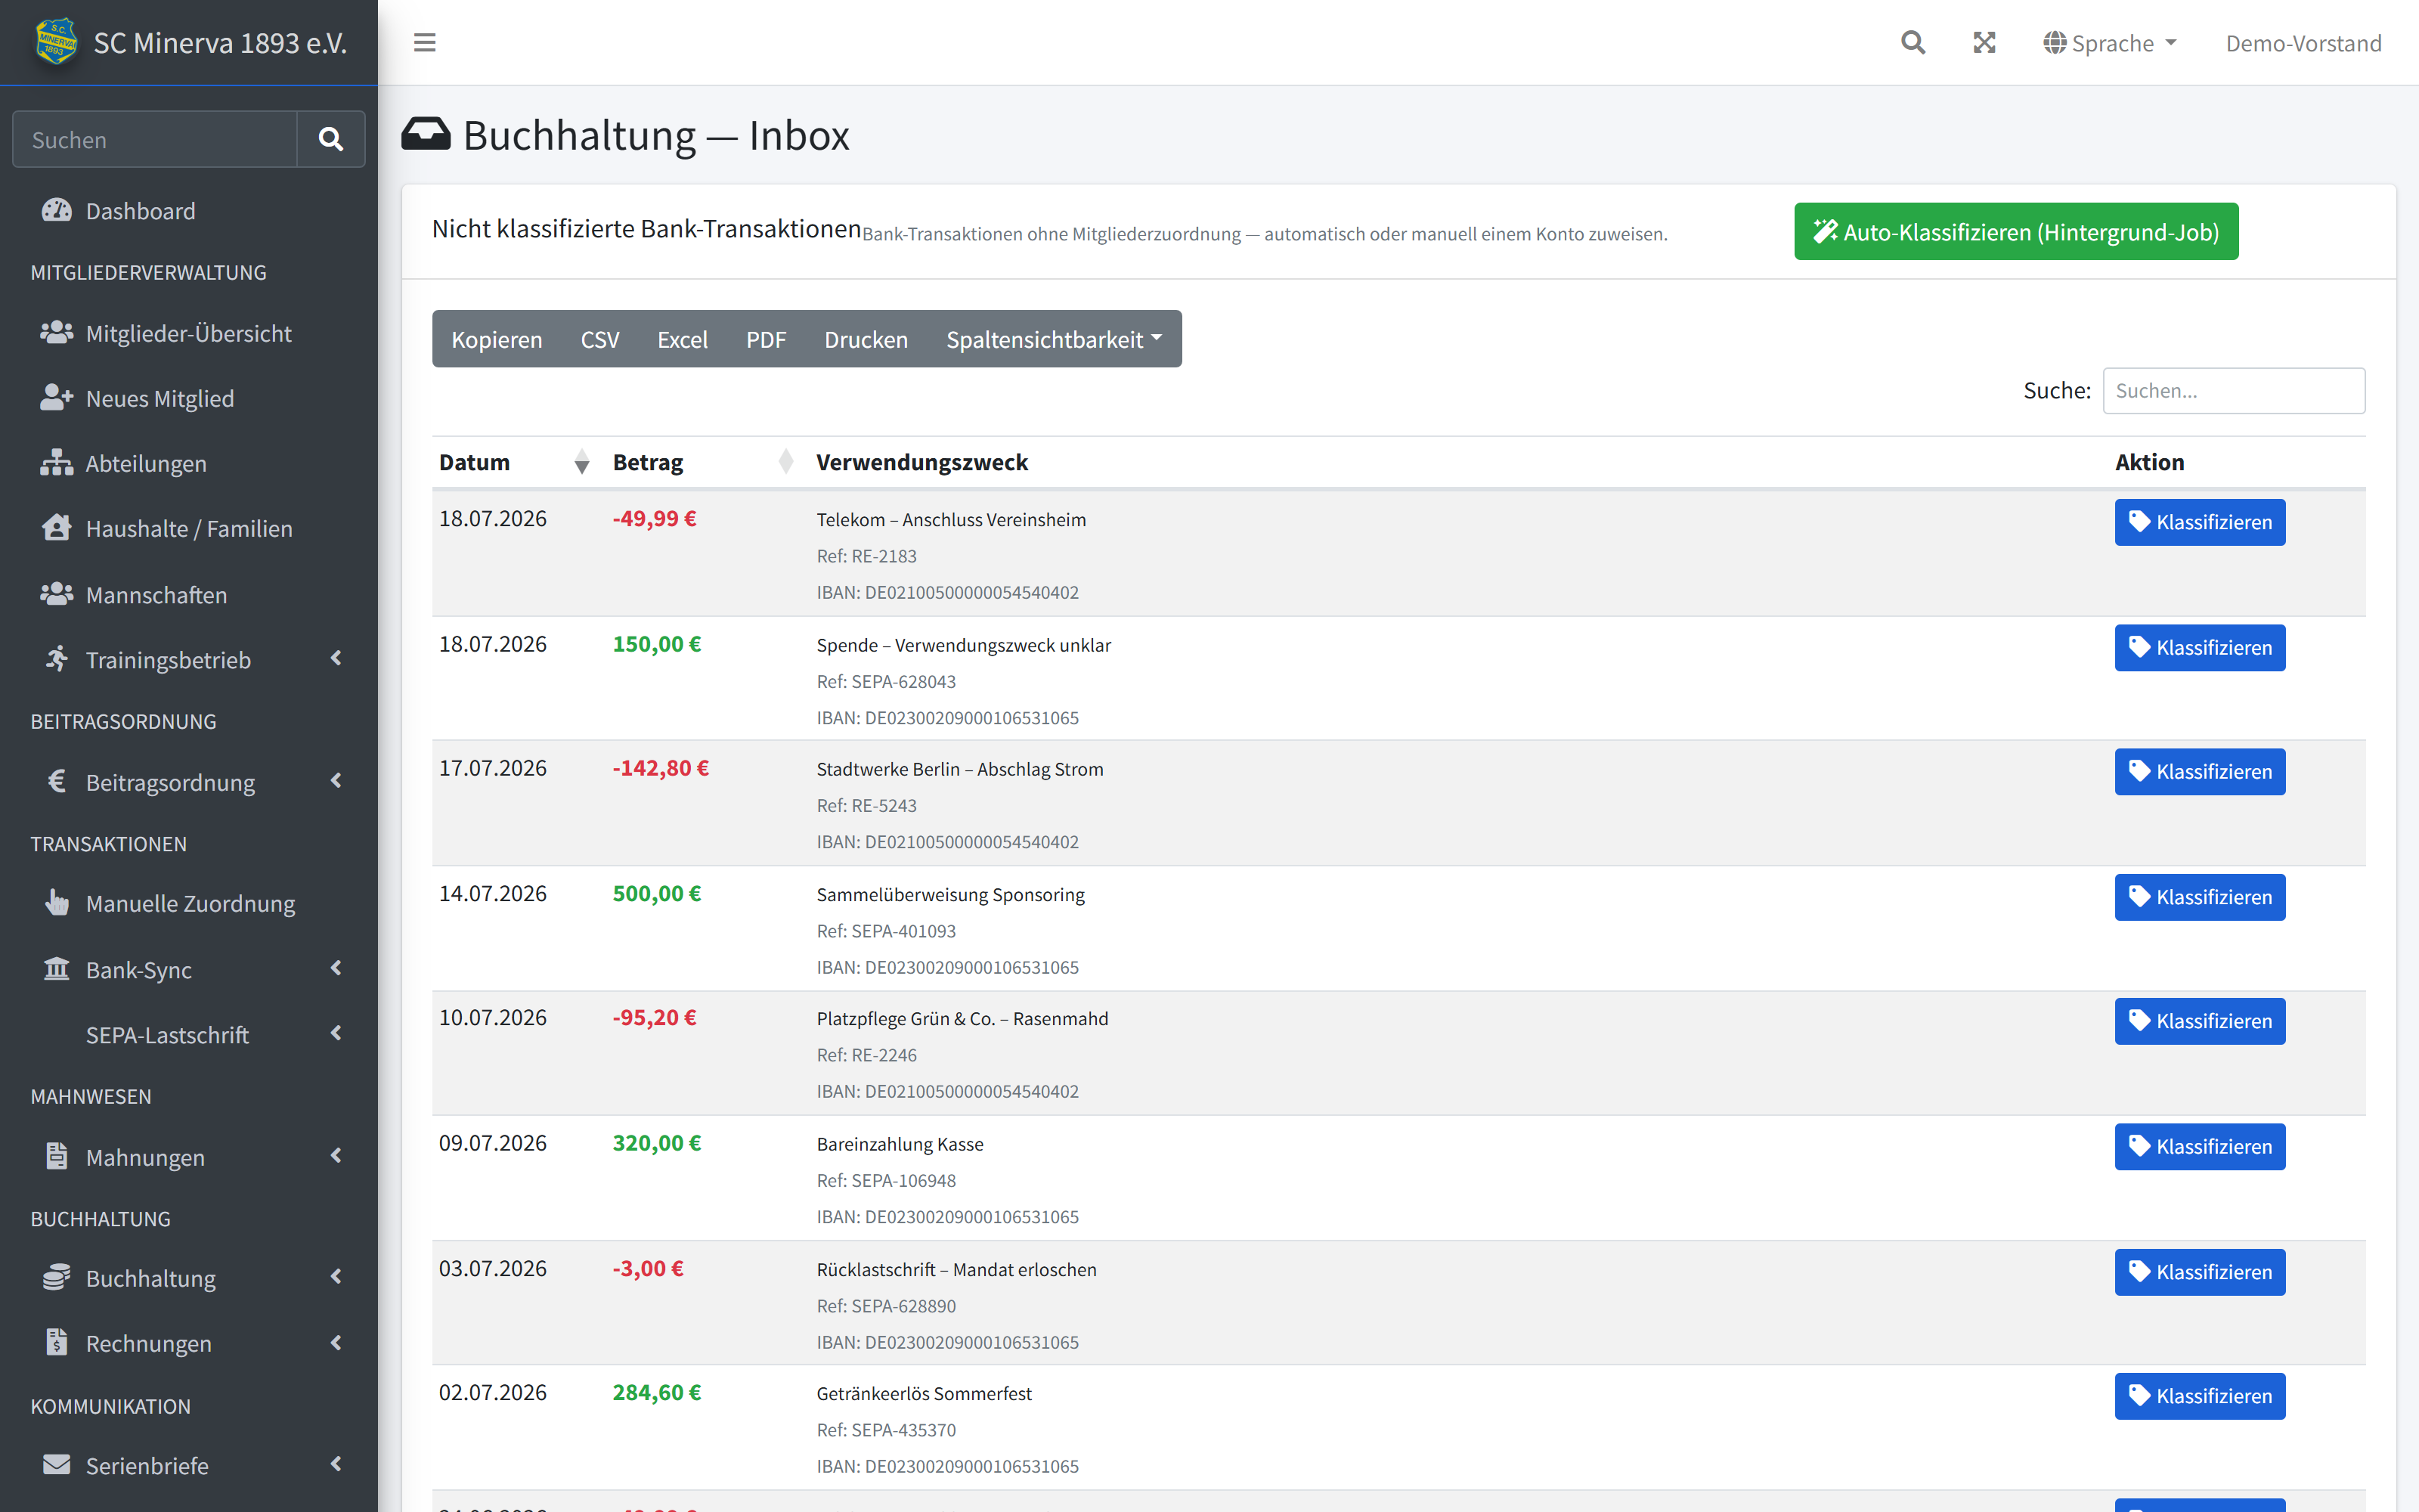Click the Drucken print button
Image resolution: width=2419 pixels, height=1512 pixels.
click(x=866, y=339)
